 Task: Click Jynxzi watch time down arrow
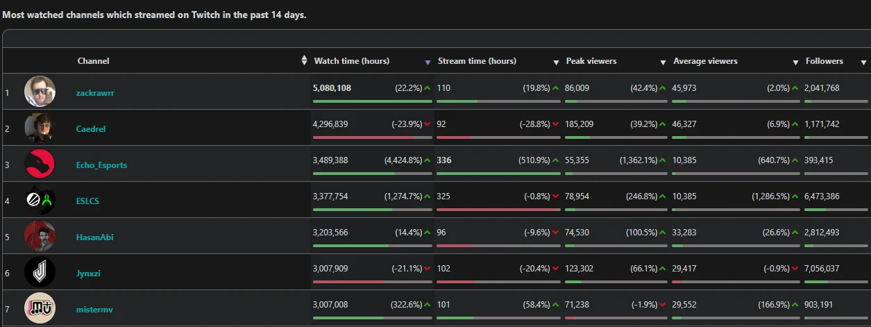(x=428, y=269)
